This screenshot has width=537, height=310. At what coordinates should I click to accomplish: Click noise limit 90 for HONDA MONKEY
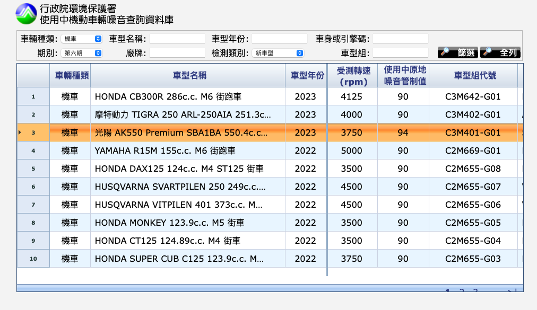pyautogui.click(x=403, y=223)
